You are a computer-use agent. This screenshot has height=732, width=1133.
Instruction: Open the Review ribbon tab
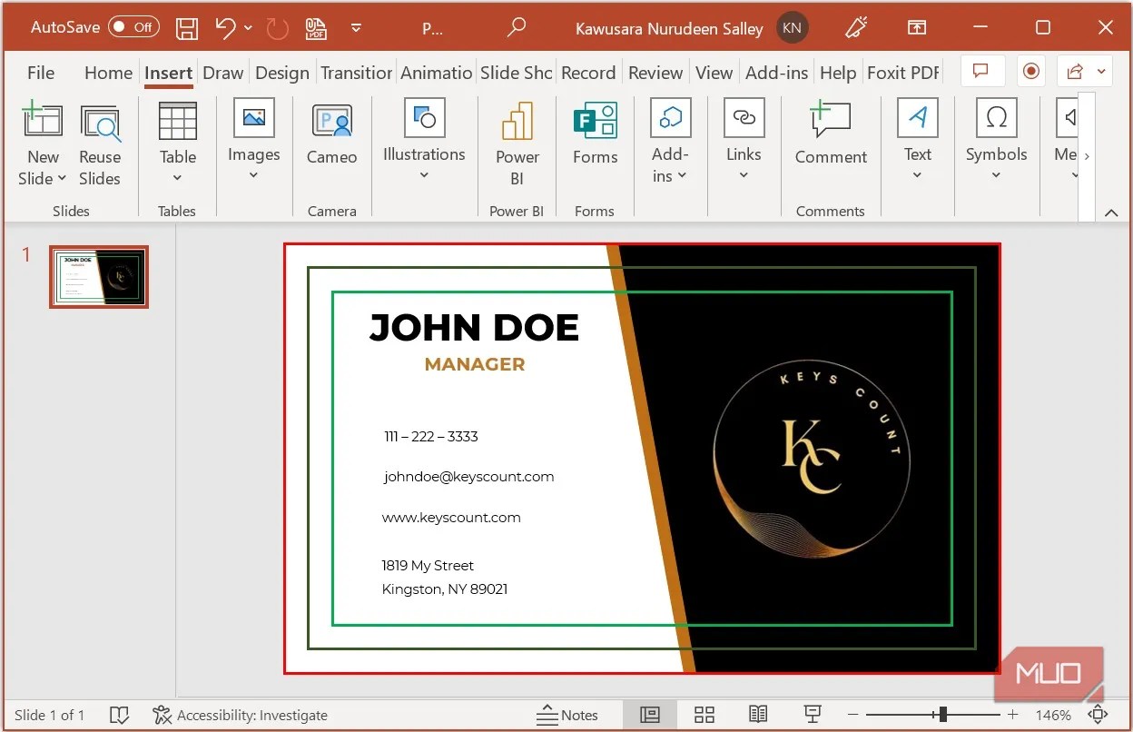655,73
